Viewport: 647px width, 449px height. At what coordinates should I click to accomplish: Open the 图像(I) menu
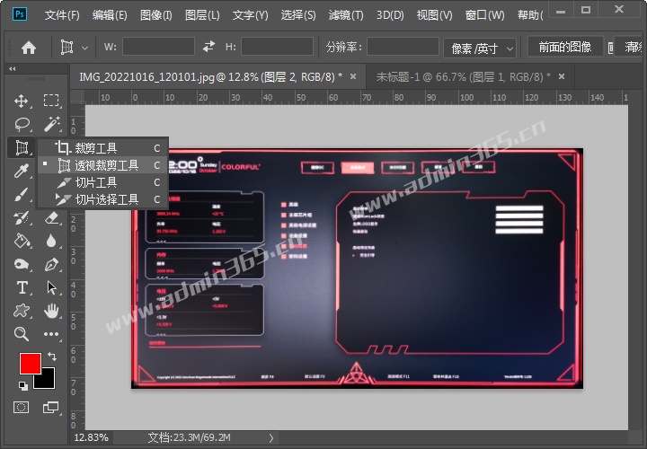pyautogui.click(x=156, y=15)
